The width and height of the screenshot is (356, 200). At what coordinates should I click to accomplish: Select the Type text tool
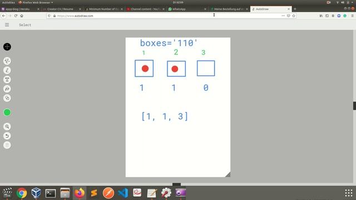click(x=7, y=79)
